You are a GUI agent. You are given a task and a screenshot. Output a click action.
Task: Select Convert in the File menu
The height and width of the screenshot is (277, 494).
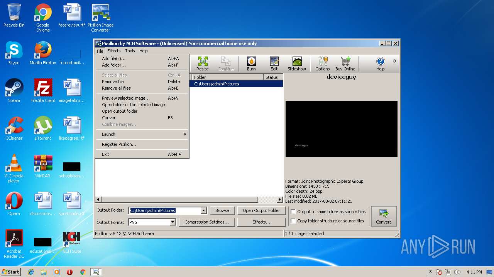coord(142,118)
